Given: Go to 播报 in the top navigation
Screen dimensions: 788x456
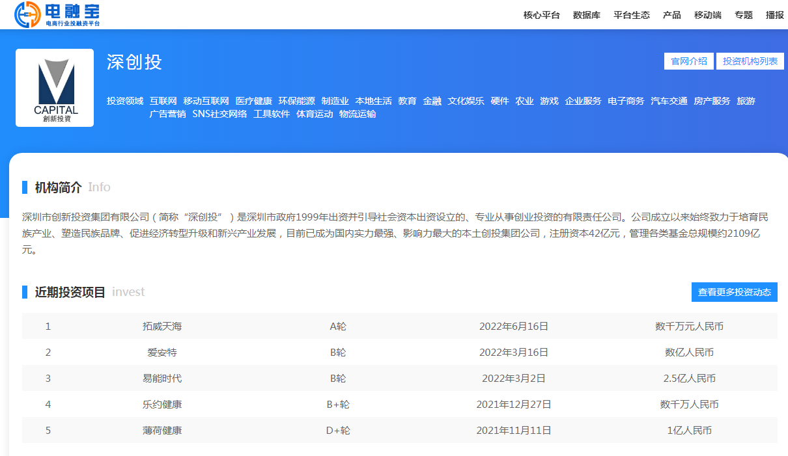Looking at the screenshot, I should coord(775,15).
